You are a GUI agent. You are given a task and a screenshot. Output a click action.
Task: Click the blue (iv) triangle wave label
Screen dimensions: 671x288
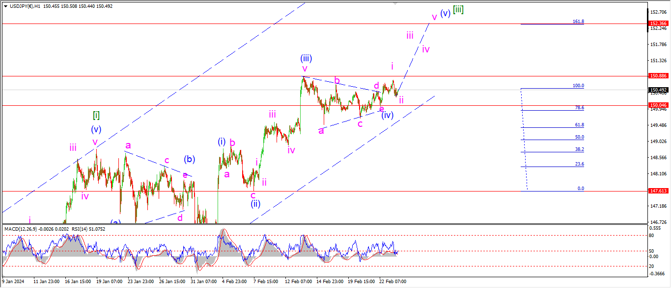[x=388, y=116]
